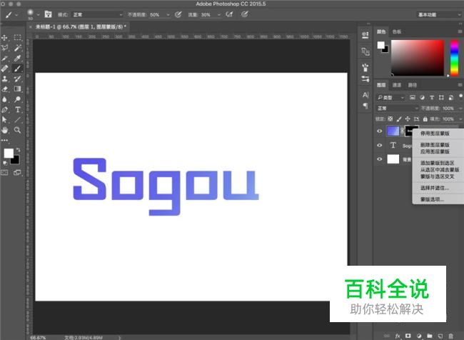Viewport: 464px width, 340px height.
Task: Select the Line shape tool
Action: tap(17, 120)
